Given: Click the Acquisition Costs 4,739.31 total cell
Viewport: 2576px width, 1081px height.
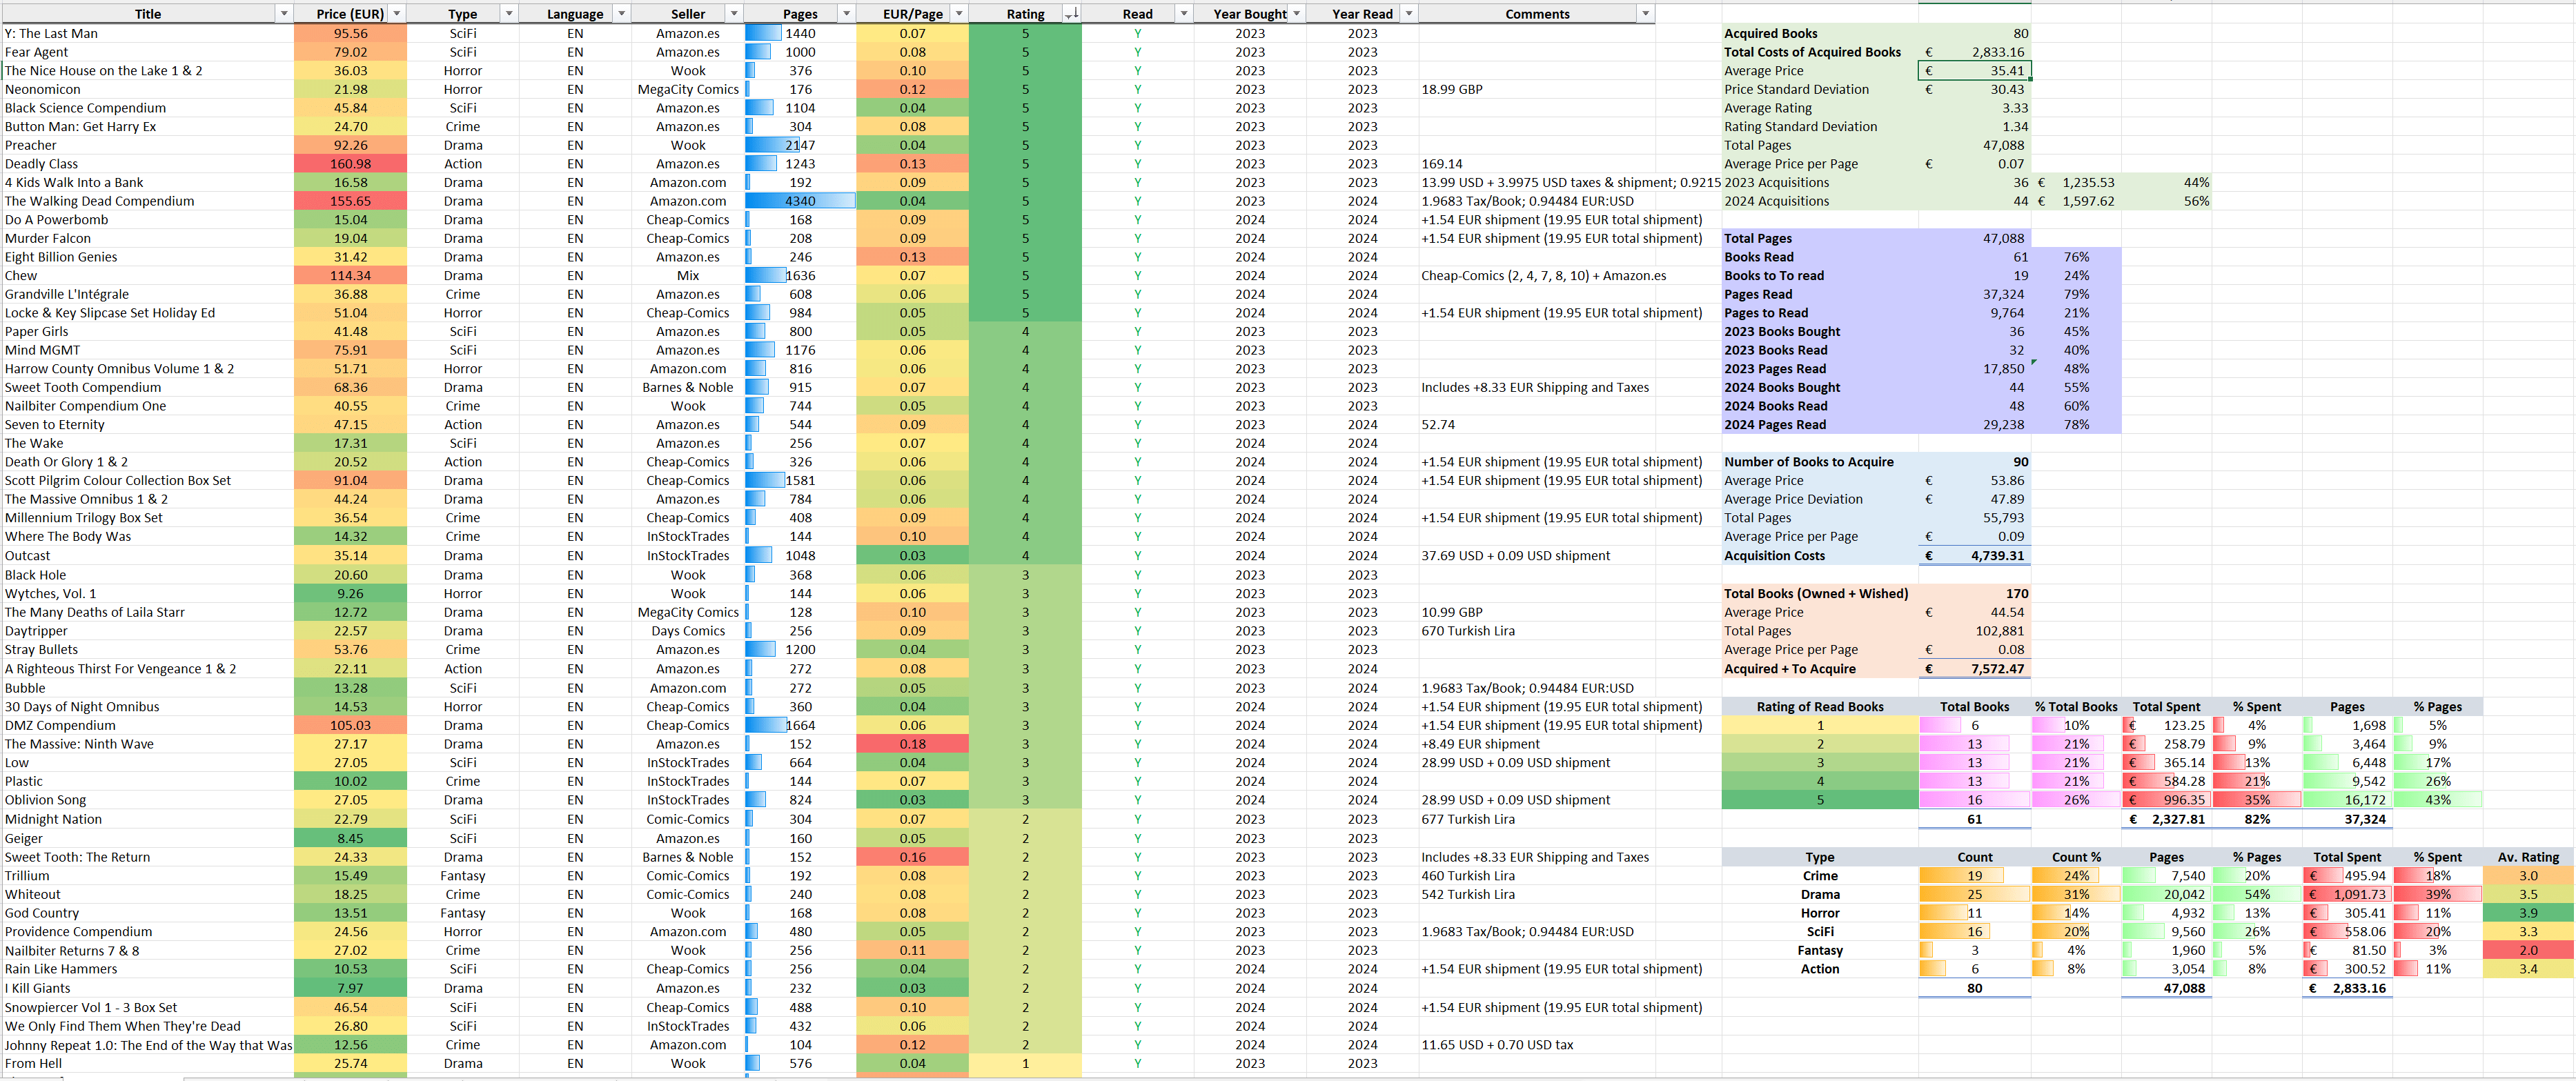Looking at the screenshot, I should pyautogui.click(x=1974, y=556).
